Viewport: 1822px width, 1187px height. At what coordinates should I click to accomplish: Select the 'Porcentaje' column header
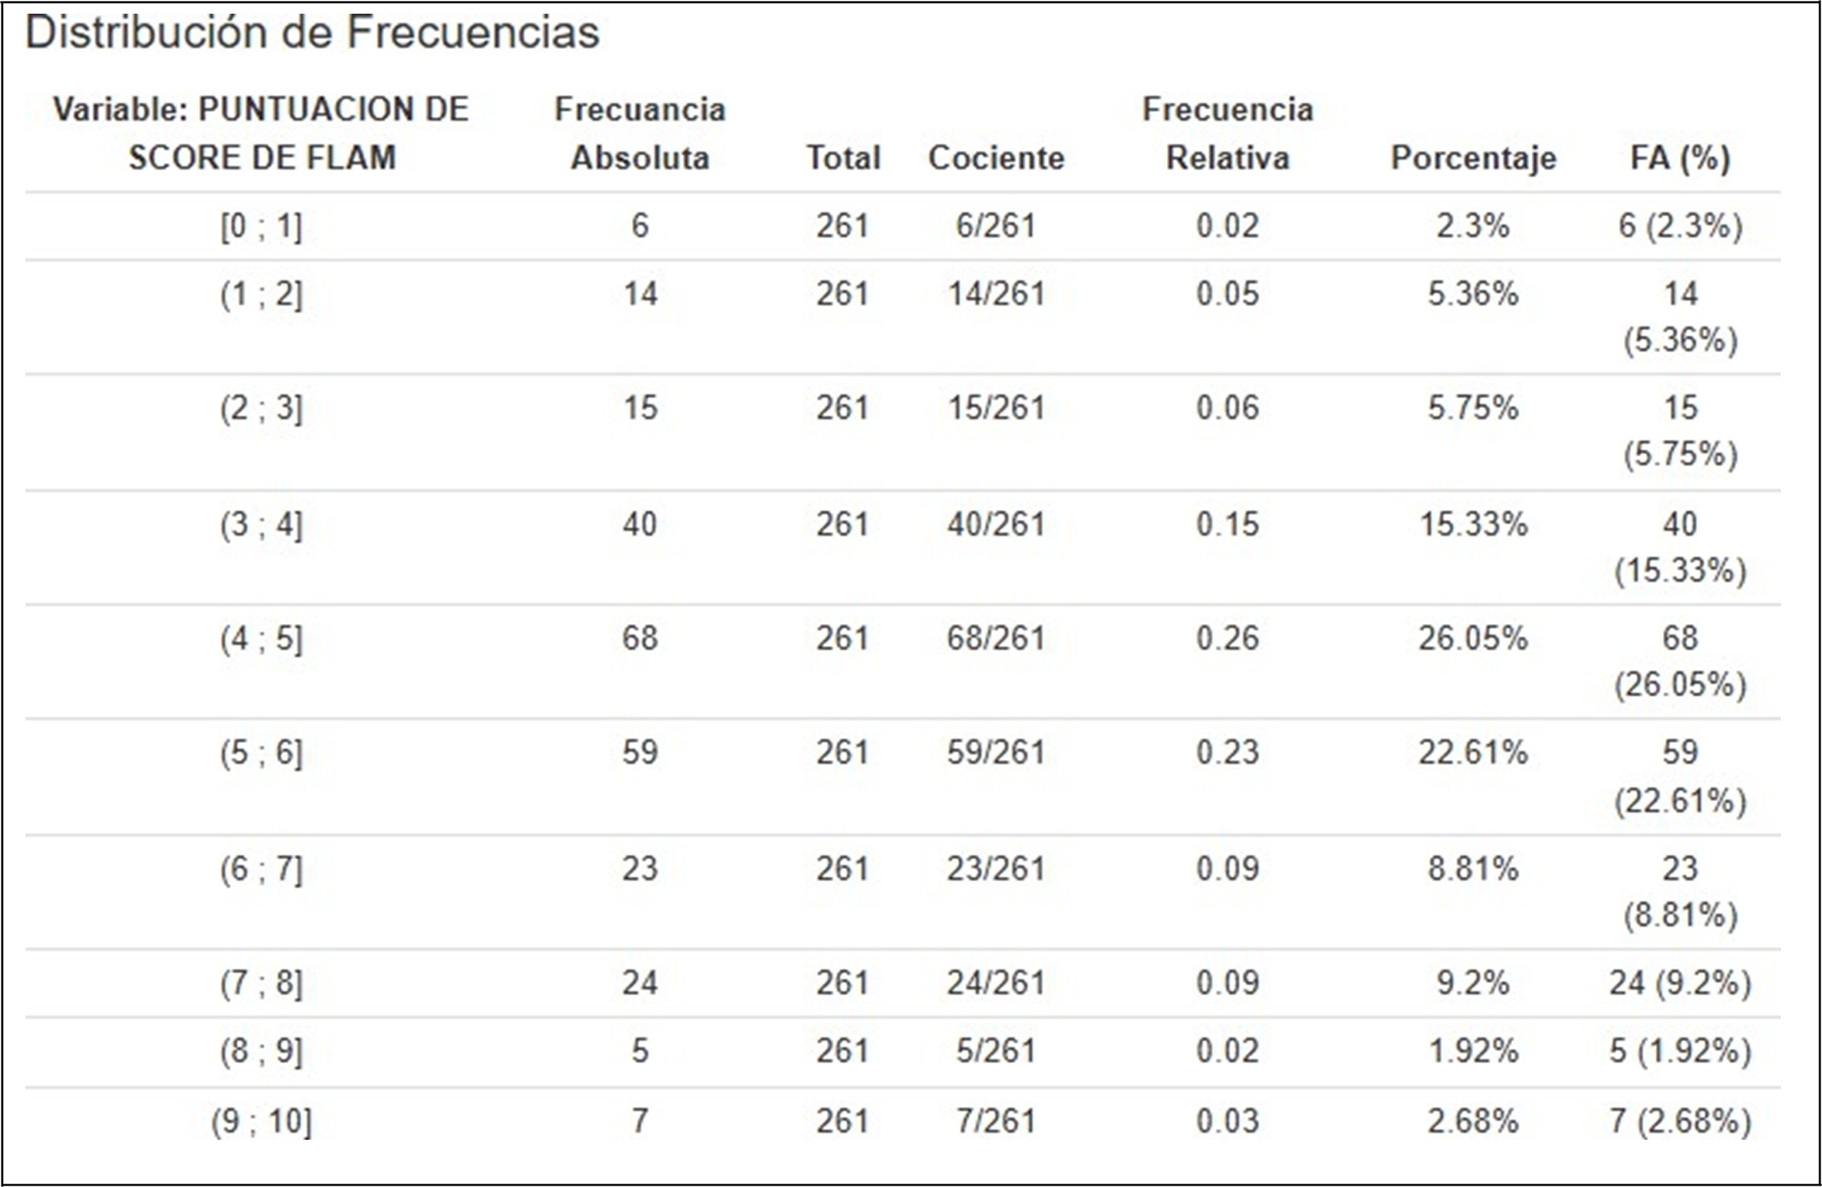point(1473,158)
